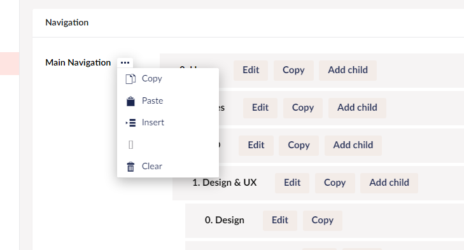Add child to second navigation row
Viewport: 464px width, 250px height.
pyautogui.click(x=357, y=108)
